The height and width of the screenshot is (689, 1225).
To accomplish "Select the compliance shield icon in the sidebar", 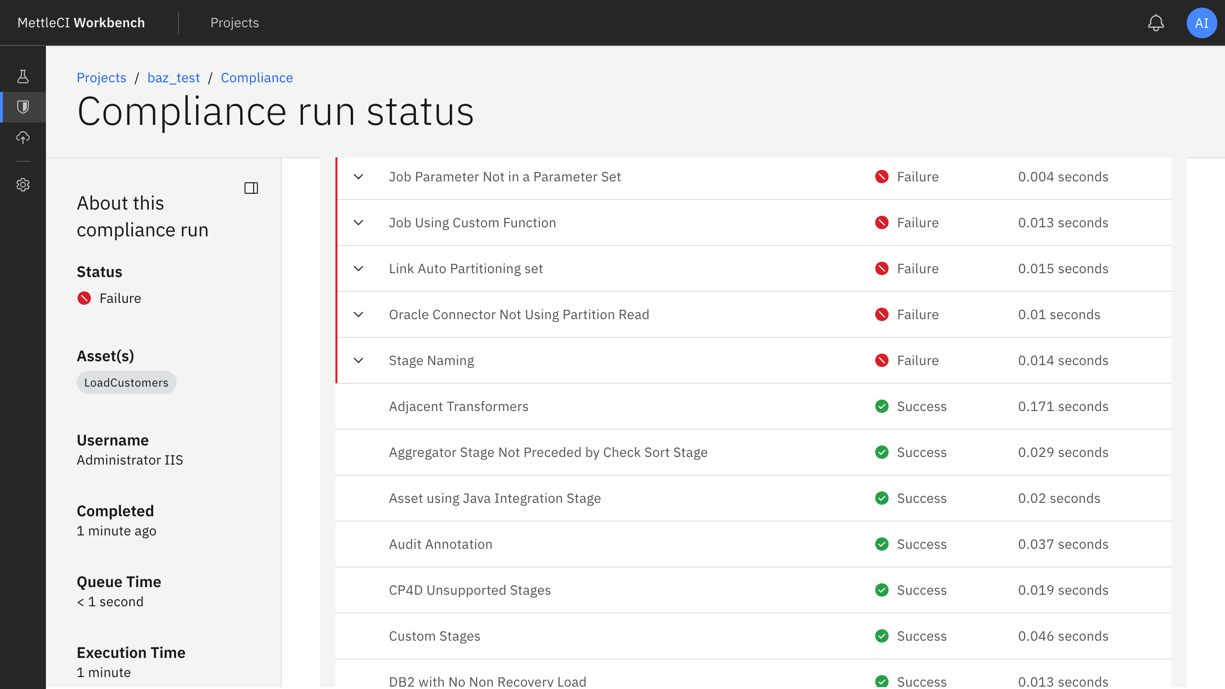I will coord(23,107).
